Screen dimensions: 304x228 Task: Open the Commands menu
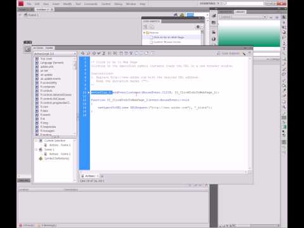coord(91,4)
